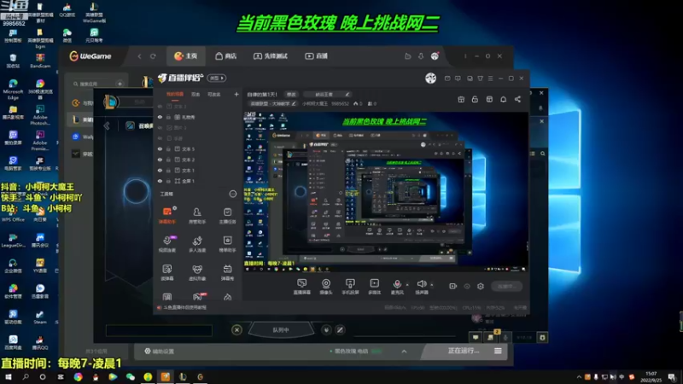
Task: Open streaming settings gear icon
Action: click(x=481, y=286)
